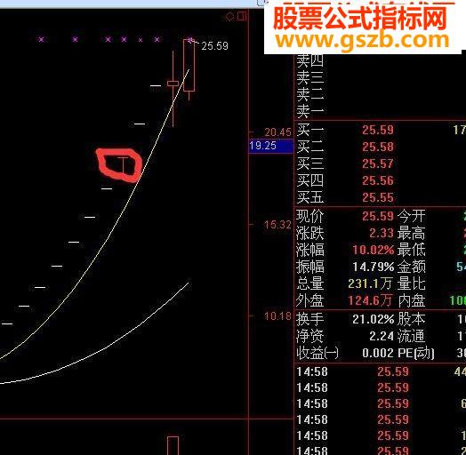This screenshot has height=455, width=466.
Task: Click the 卖二 ask row label
Action: click(x=310, y=95)
